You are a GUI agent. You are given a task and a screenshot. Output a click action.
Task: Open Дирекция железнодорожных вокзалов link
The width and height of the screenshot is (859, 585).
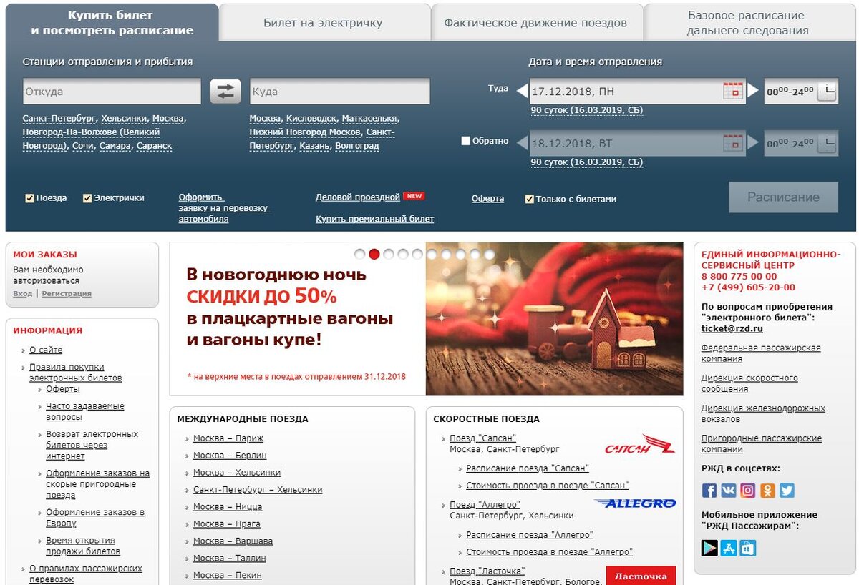tap(763, 413)
